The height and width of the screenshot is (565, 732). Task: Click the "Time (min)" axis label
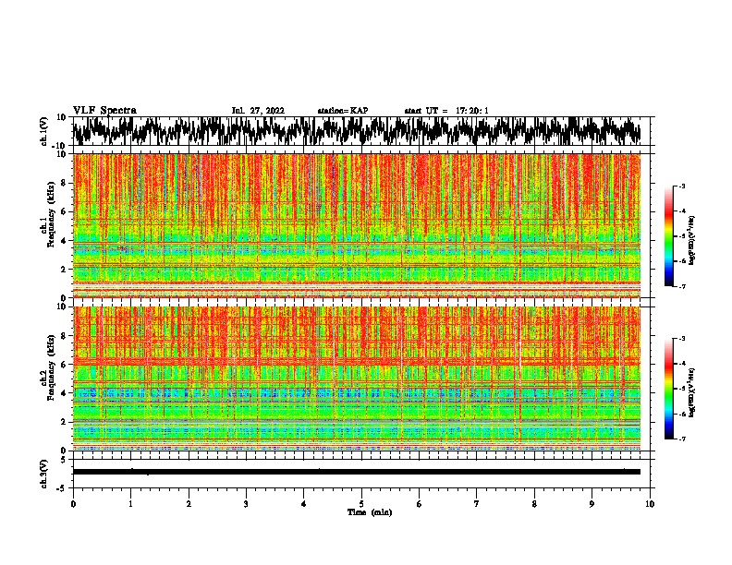pyautogui.click(x=370, y=512)
